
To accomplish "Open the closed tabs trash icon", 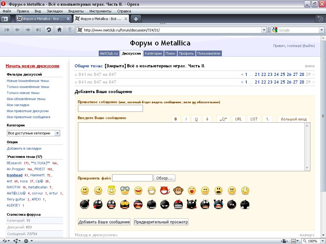I will tap(320, 19).
